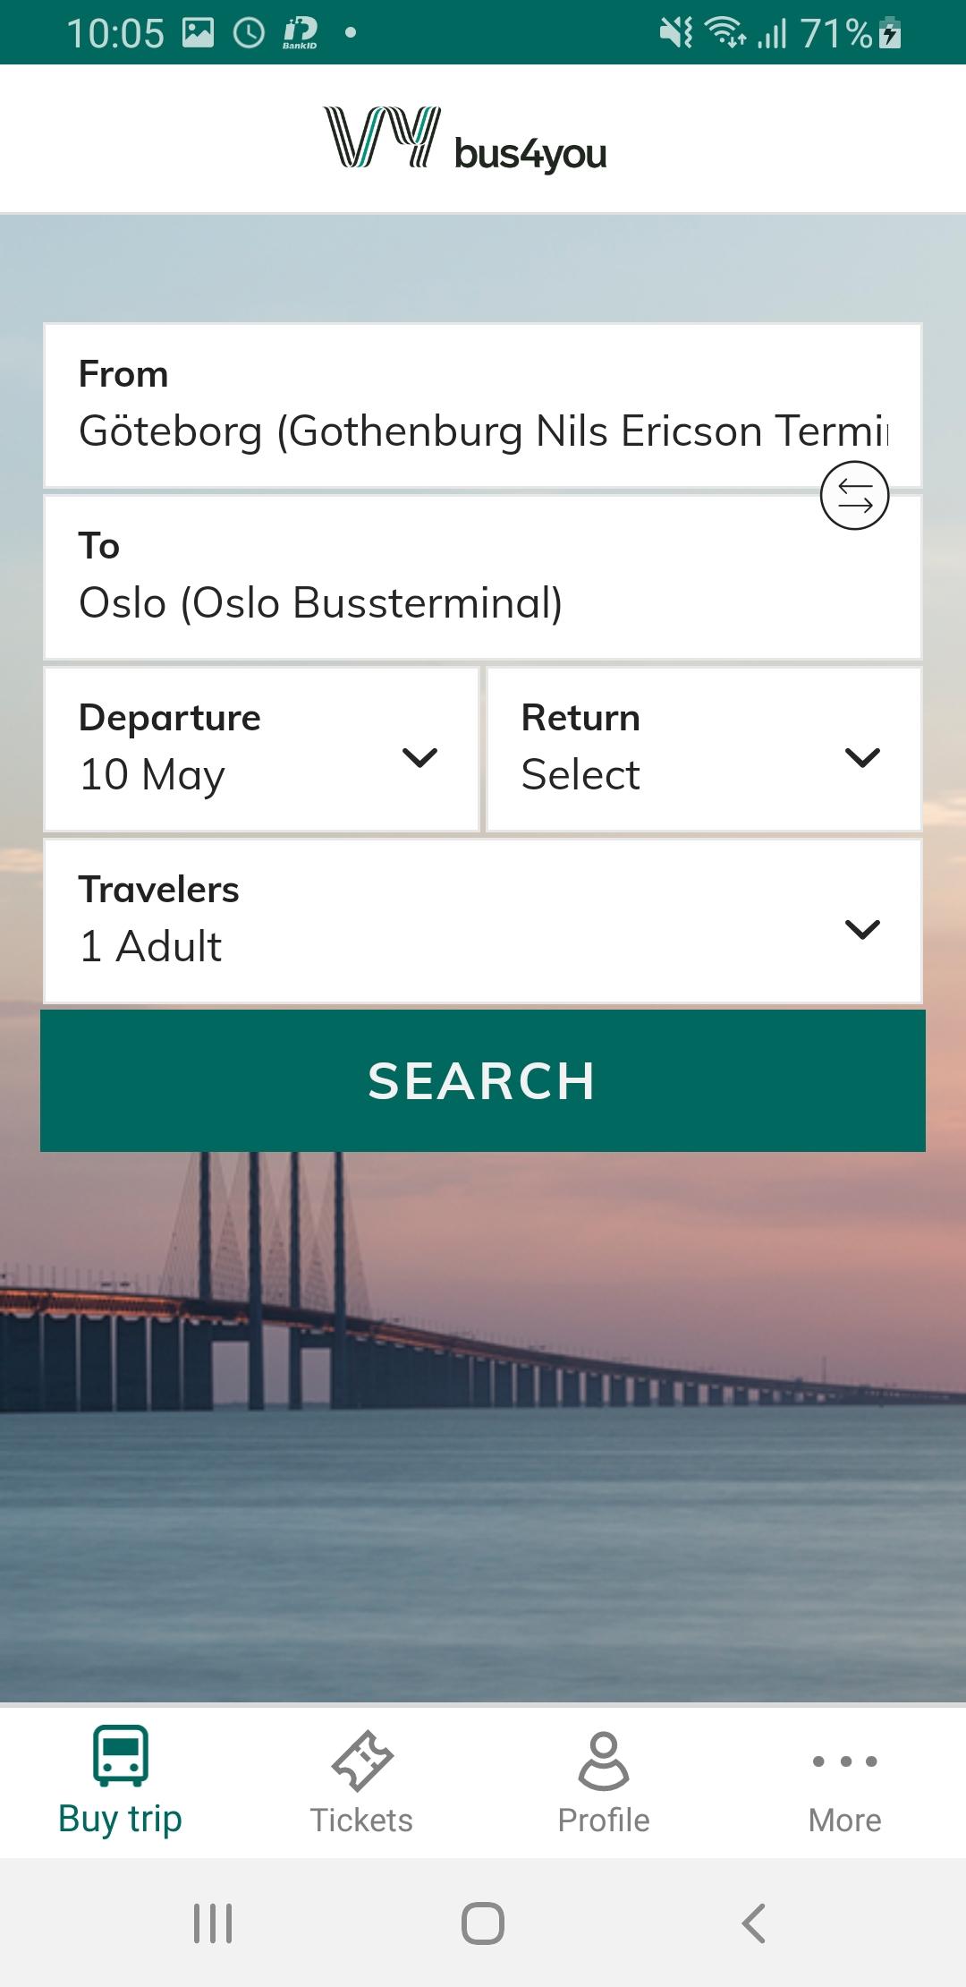Open the Android recent apps icon
This screenshot has width=966, height=1987.
213,1923
